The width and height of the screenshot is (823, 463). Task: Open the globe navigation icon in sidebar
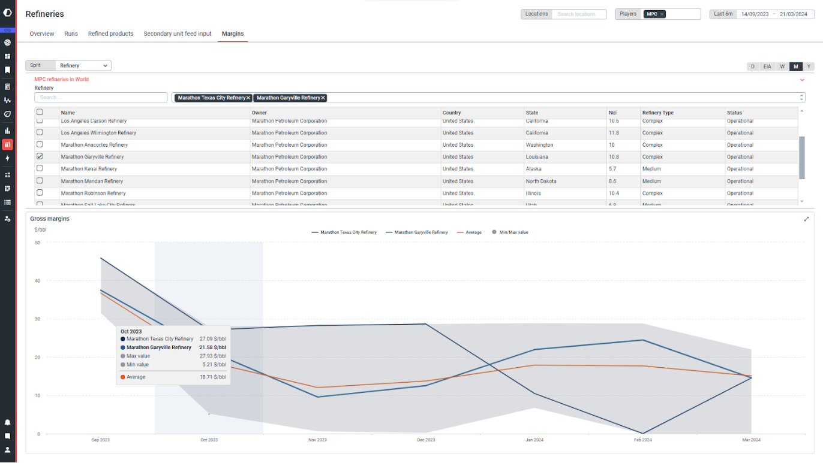(8, 43)
